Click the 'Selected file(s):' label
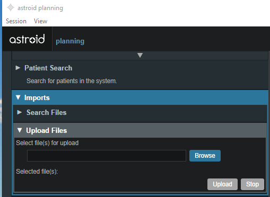The height and width of the screenshot is (197, 270). point(37,172)
